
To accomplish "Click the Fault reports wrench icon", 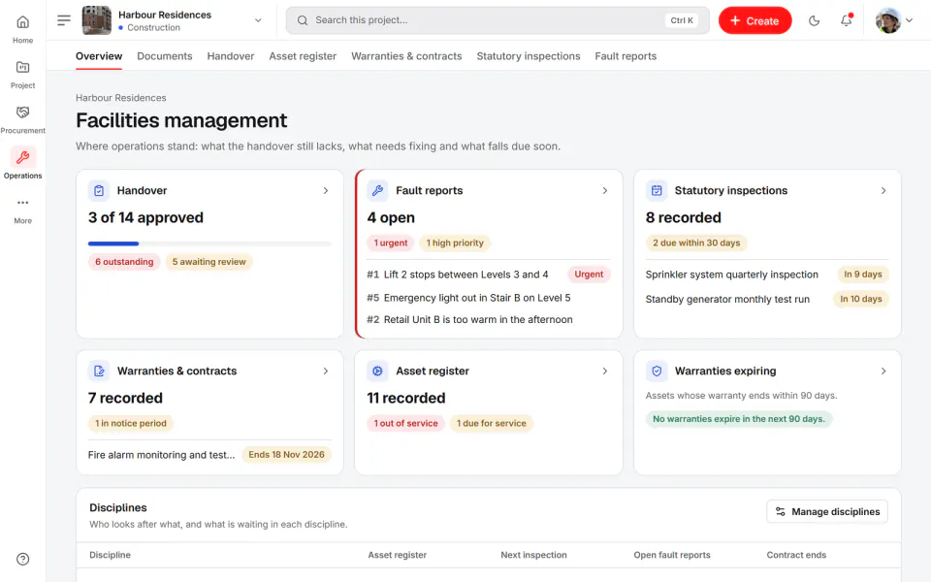I will click(x=377, y=191).
